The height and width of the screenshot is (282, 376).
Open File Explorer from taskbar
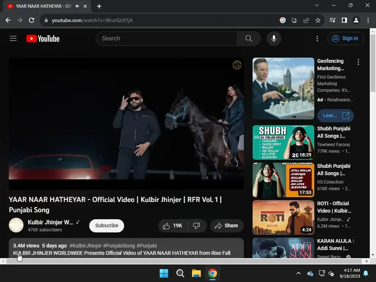coord(196,273)
